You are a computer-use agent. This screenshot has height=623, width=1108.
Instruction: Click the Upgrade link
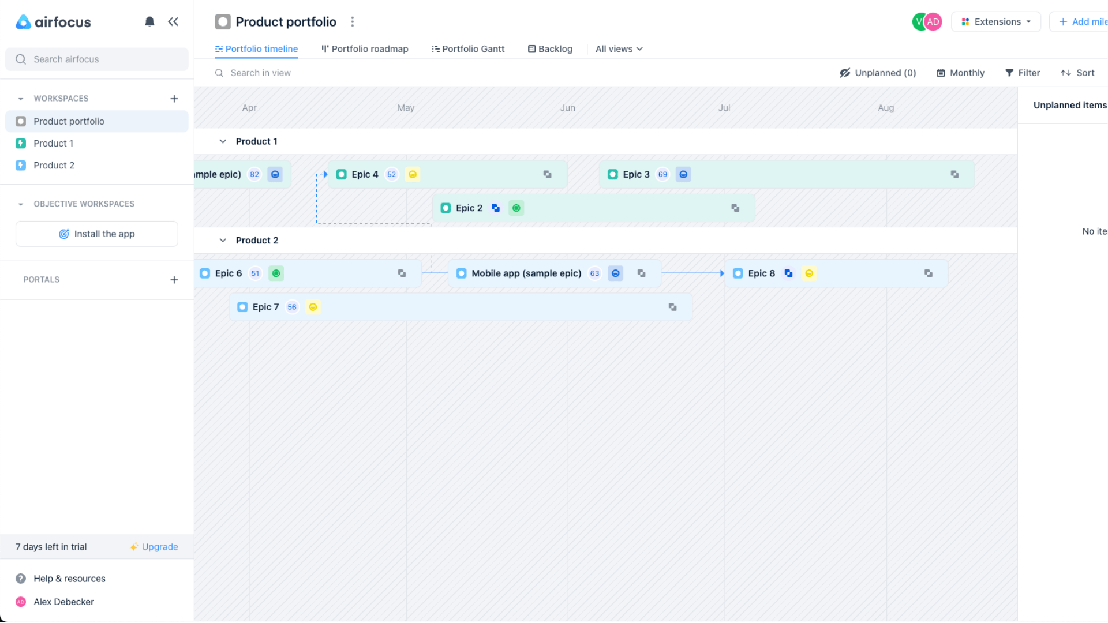coord(154,547)
